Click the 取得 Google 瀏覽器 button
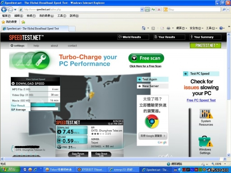This screenshot has height=173, width=231. [153, 136]
